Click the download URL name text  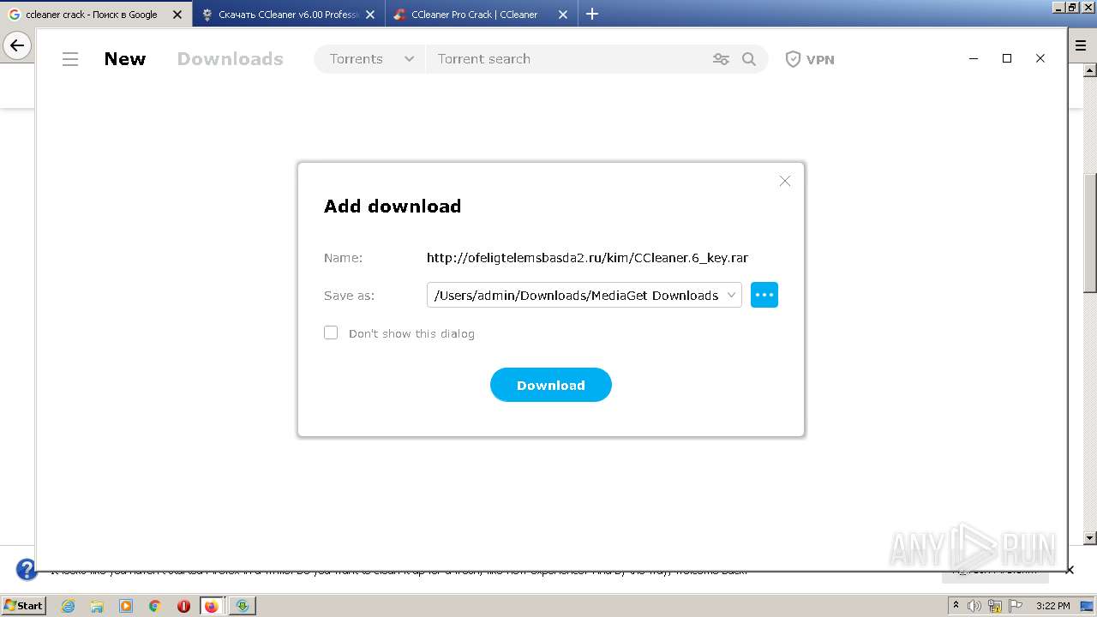point(587,257)
